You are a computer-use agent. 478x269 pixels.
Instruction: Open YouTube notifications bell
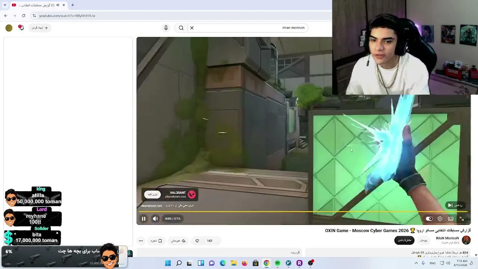(21, 28)
